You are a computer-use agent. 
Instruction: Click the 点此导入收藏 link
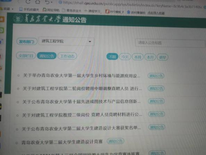coord(156,13)
